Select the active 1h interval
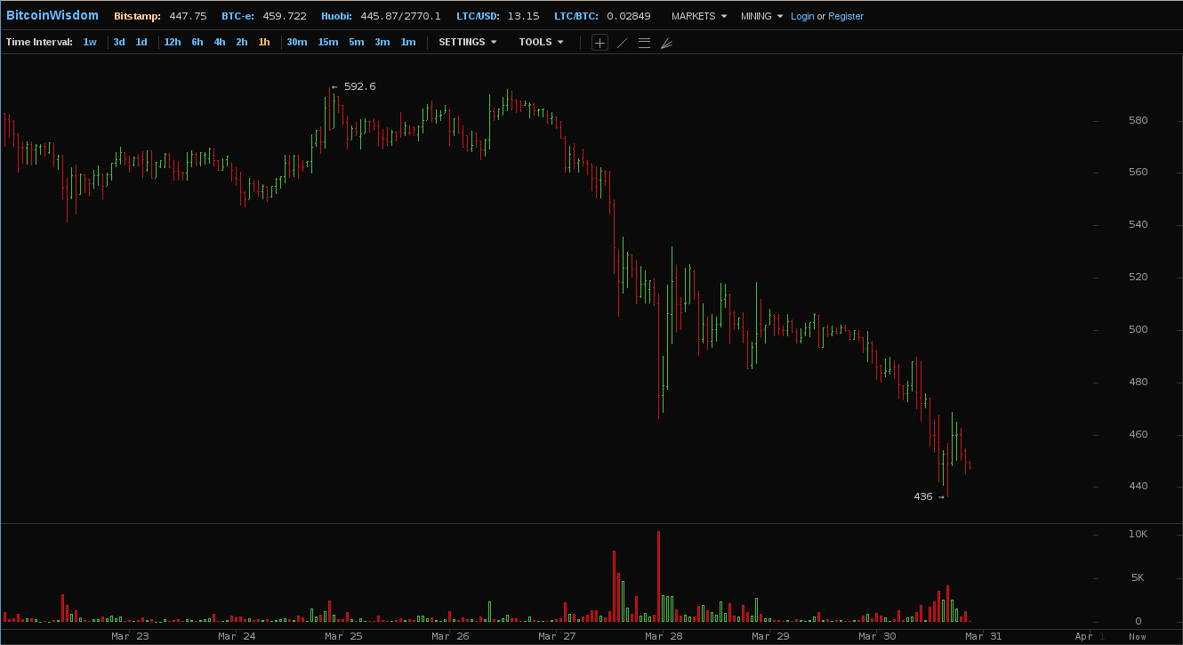Viewport: 1183px width, 645px height. point(264,42)
